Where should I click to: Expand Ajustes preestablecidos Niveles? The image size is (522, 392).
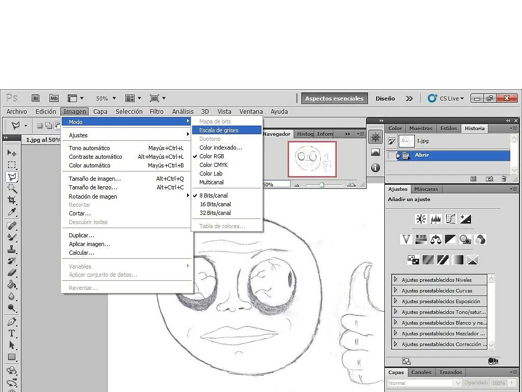point(396,279)
